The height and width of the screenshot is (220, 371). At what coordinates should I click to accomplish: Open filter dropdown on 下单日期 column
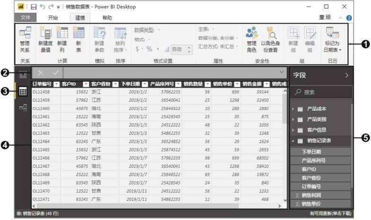[x=145, y=84]
